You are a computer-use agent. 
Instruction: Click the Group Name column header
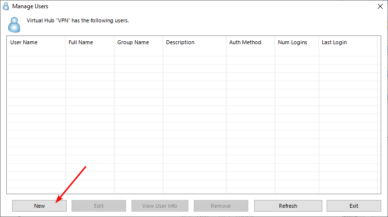139,42
